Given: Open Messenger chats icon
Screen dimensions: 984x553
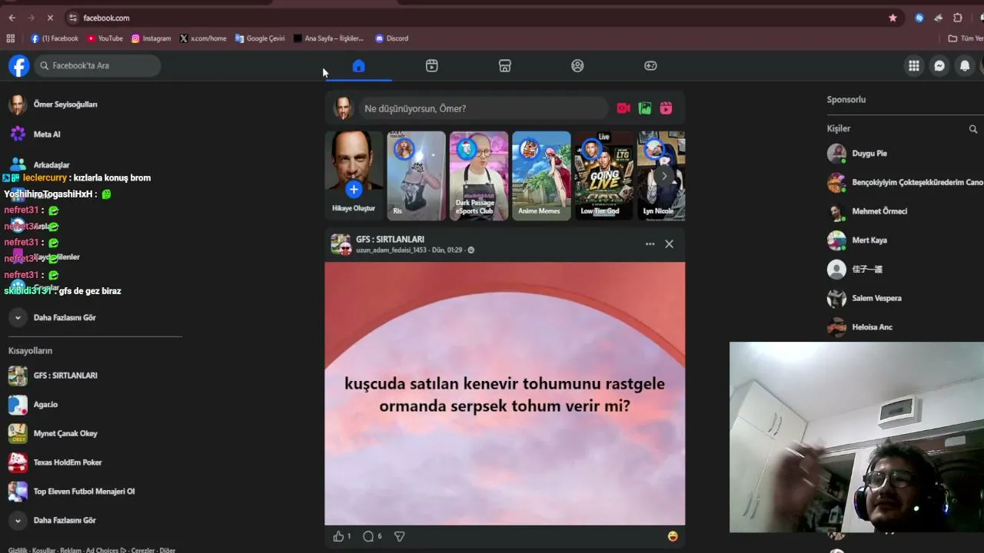Looking at the screenshot, I should click(x=939, y=66).
